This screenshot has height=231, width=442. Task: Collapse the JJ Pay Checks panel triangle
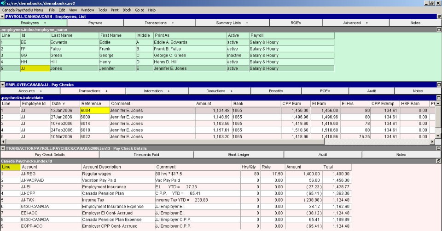[x=2, y=85]
